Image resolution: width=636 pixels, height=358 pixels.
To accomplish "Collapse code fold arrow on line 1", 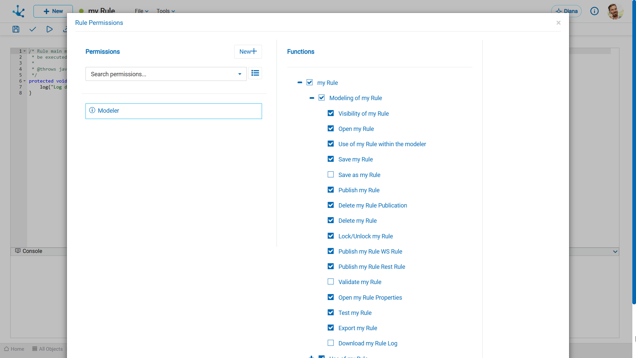I will coord(25,51).
